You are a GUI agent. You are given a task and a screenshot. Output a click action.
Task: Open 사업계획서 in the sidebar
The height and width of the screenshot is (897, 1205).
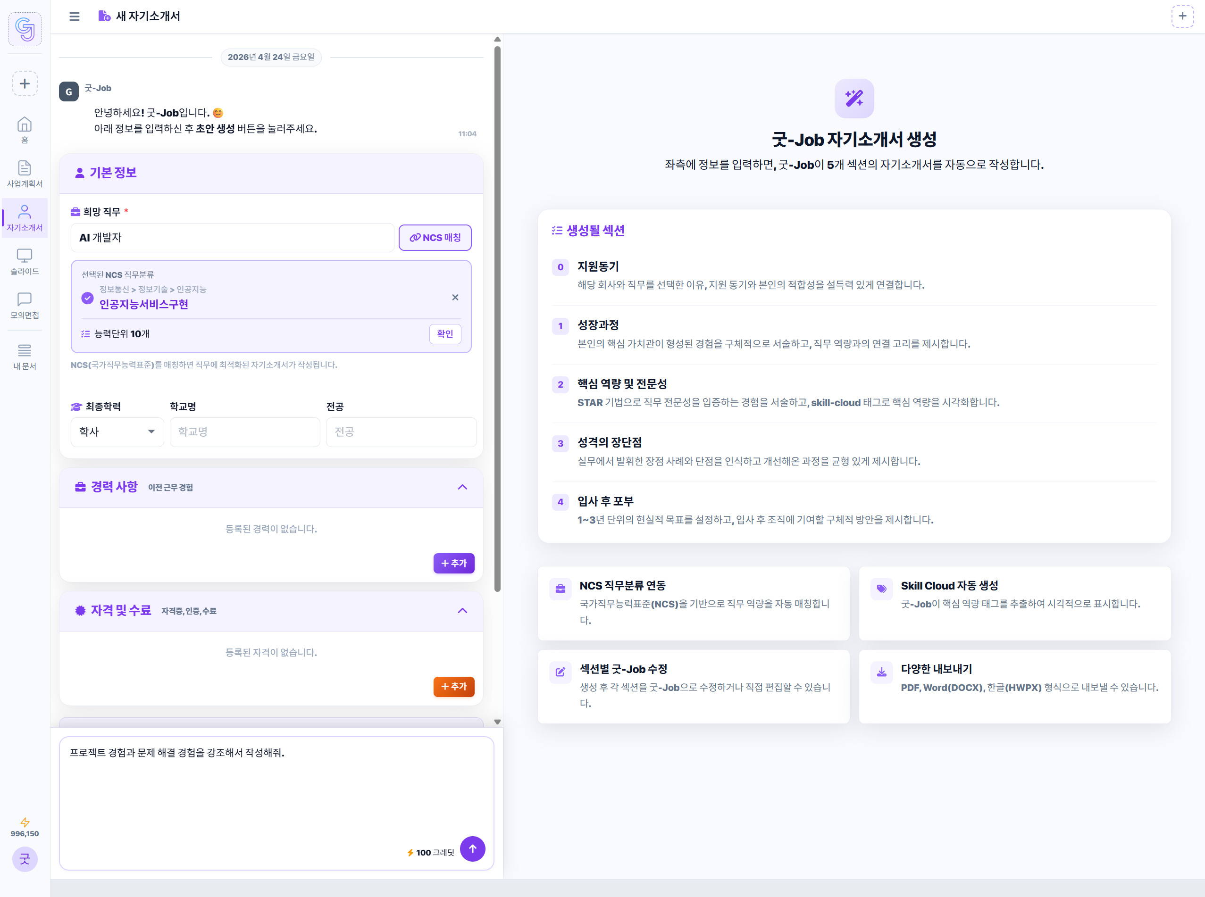[25, 174]
